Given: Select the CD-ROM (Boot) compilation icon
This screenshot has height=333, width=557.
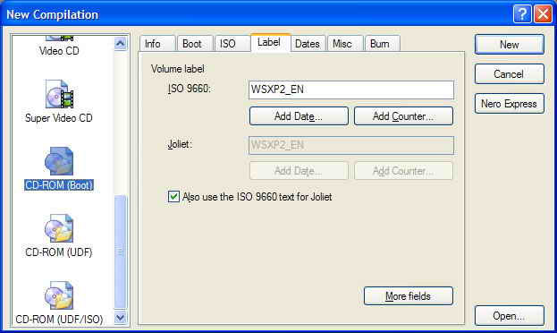Looking at the screenshot, I should [59, 161].
